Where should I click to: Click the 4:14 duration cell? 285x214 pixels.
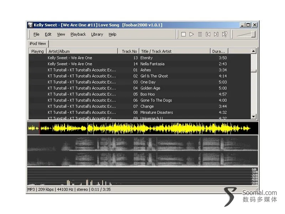tap(223, 76)
